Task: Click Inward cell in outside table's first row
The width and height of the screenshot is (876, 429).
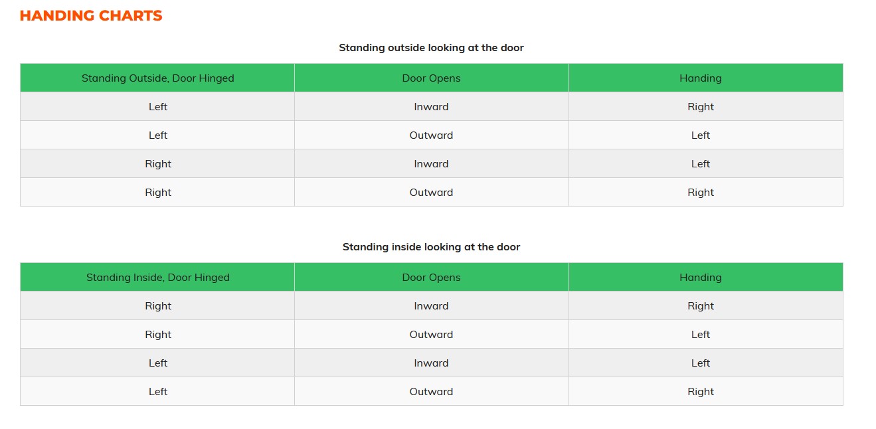Action: (x=432, y=106)
